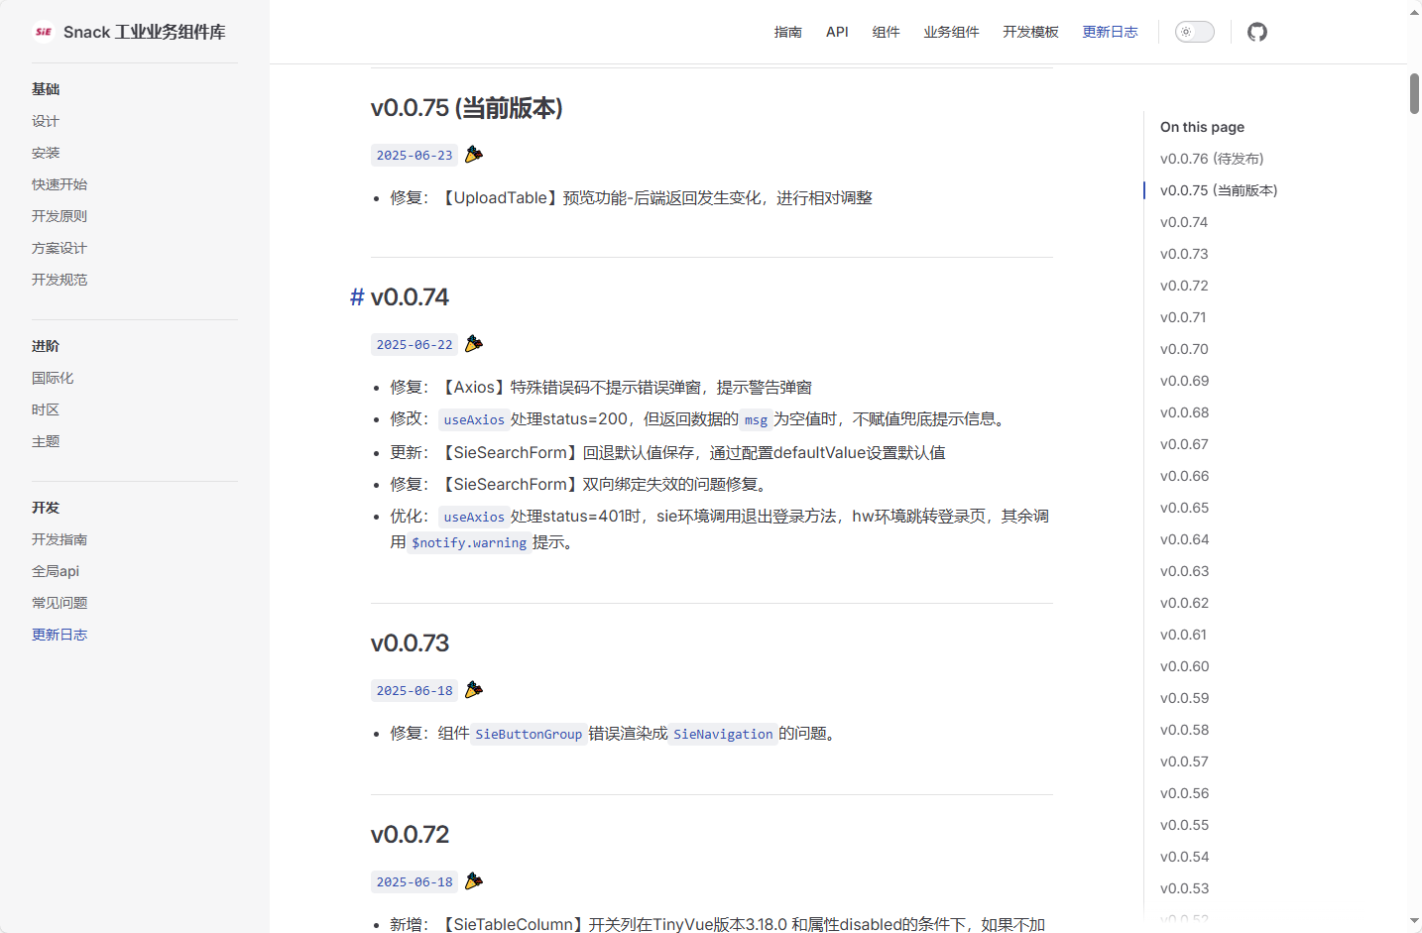Jump to v0.0.61 in page outline
The width and height of the screenshot is (1422, 933).
(x=1183, y=635)
